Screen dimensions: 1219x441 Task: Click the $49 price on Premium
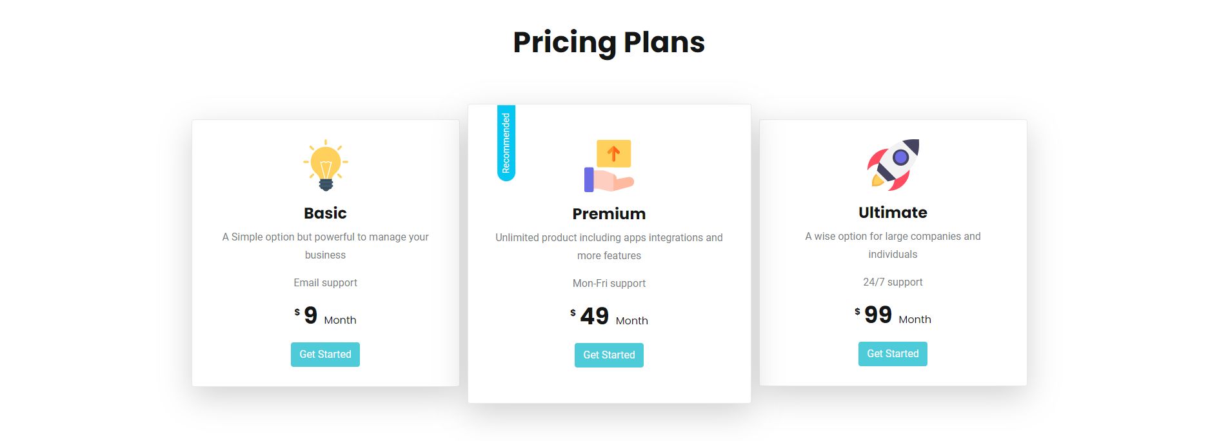coord(594,316)
